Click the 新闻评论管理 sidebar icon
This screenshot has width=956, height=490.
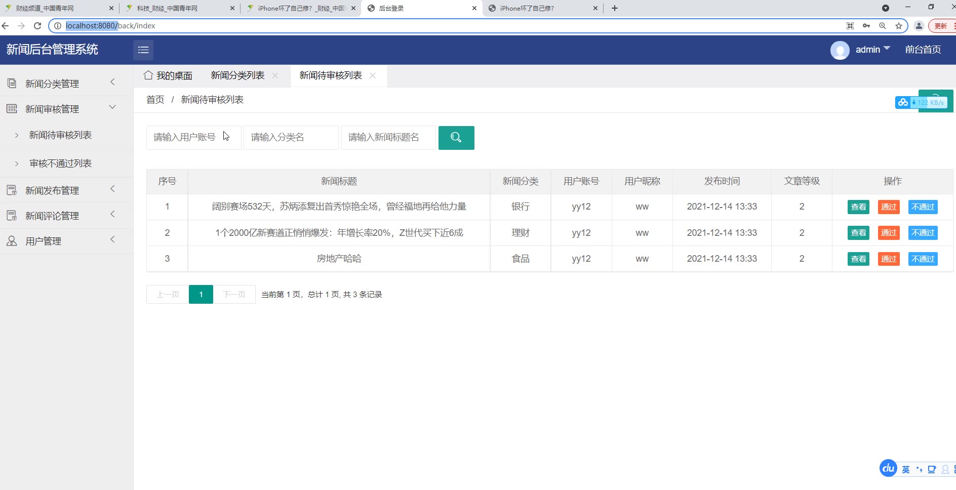(12, 216)
